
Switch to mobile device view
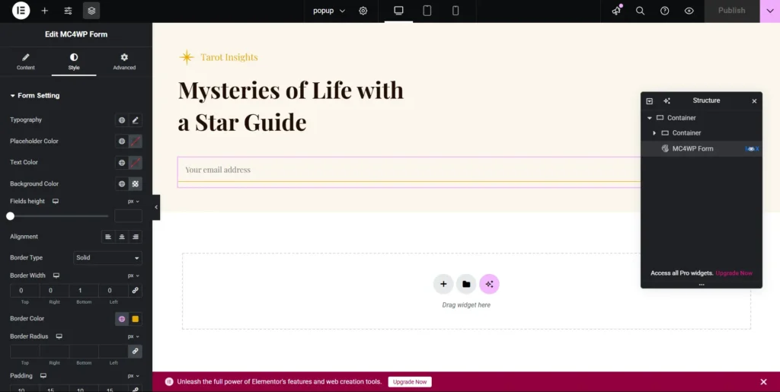click(x=456, y=11)
